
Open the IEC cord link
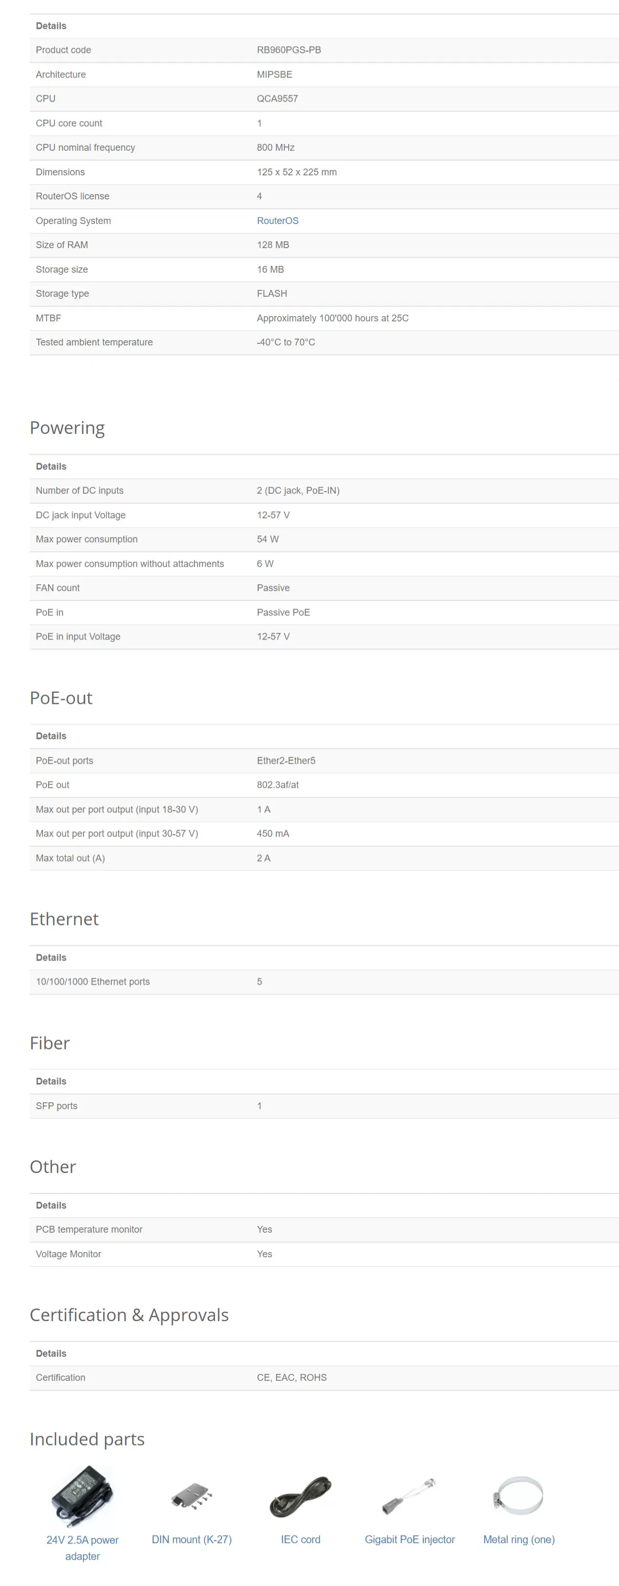[301, 1539]
